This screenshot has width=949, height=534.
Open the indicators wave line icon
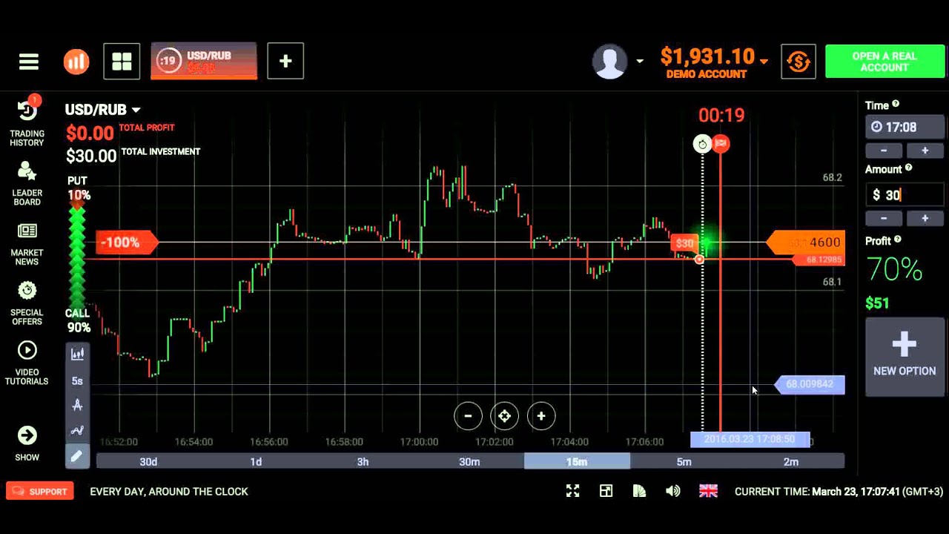click(x=77, y=431)
